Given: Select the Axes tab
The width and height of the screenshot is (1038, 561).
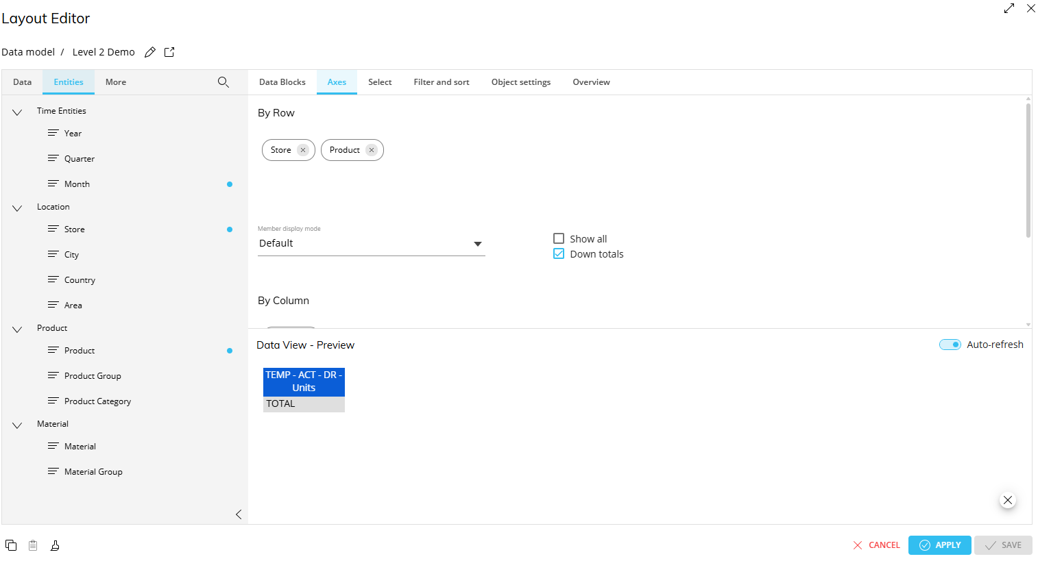Looking at the screenshot, I should tap(337, 82).
